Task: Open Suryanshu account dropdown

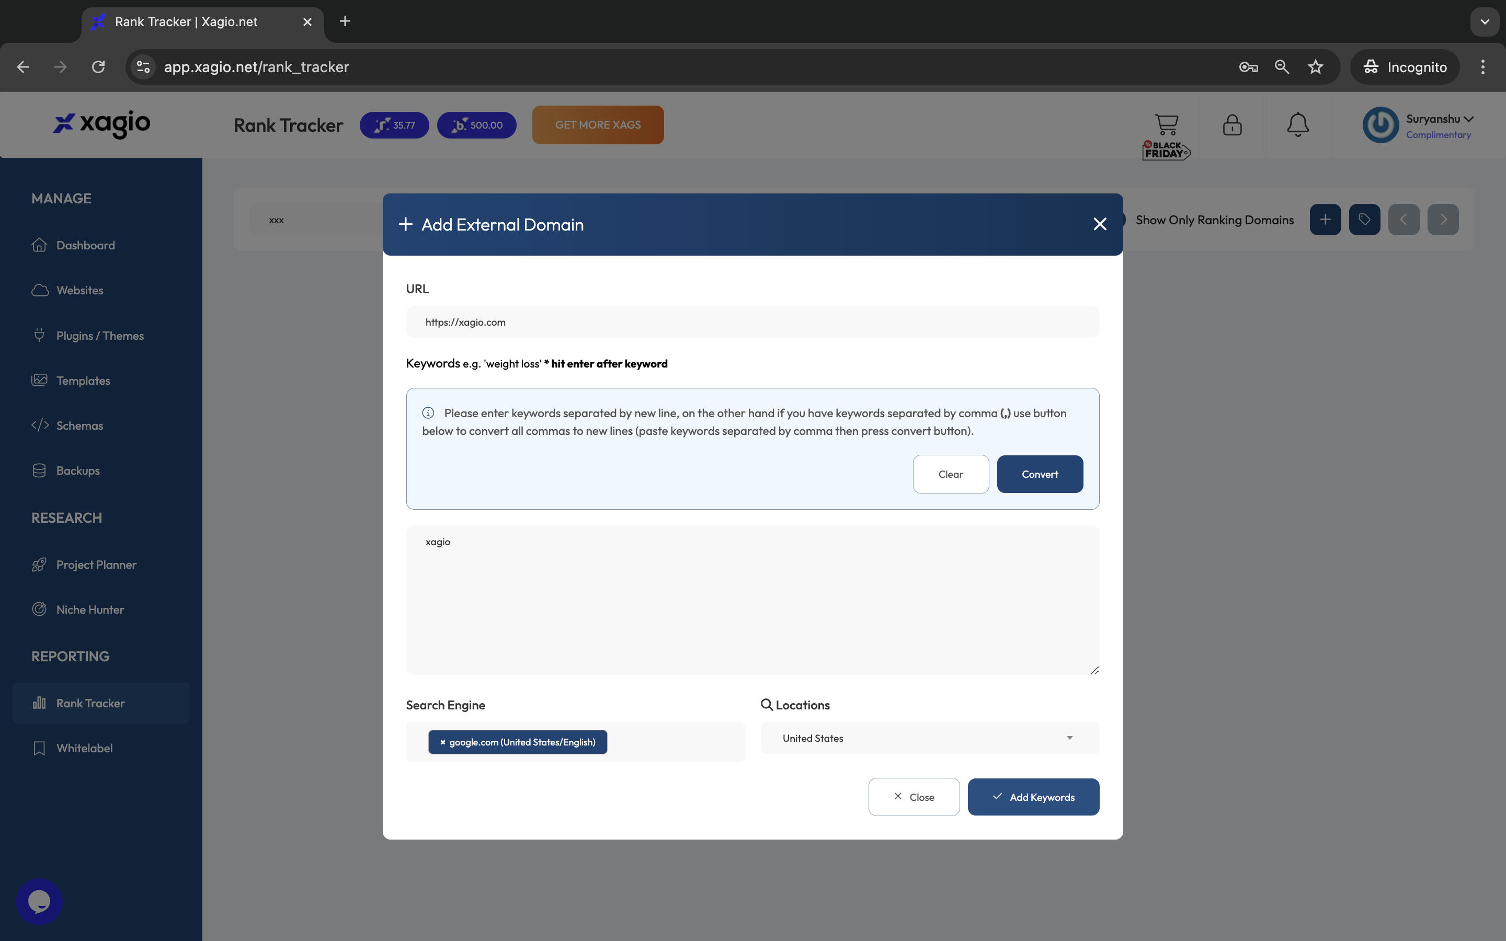Action: [x=1440, y=119]
